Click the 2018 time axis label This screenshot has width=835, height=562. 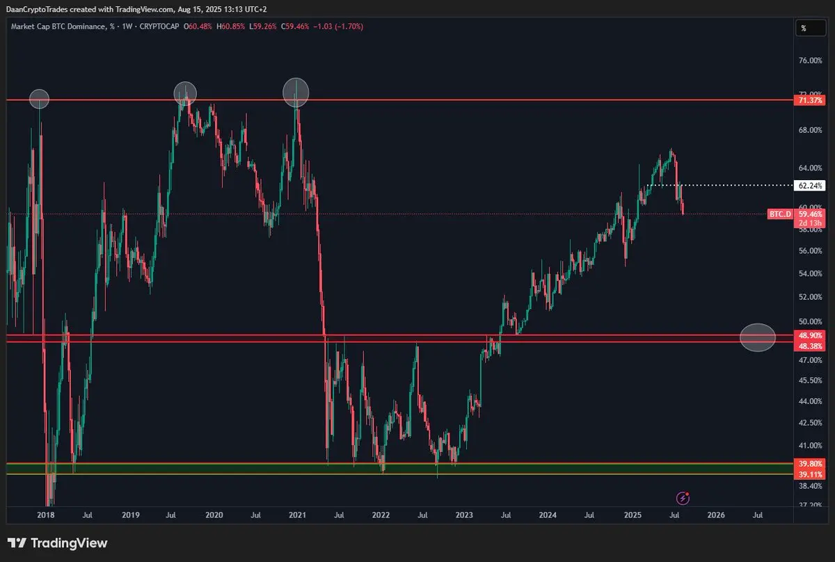click(x=46, y=515)
